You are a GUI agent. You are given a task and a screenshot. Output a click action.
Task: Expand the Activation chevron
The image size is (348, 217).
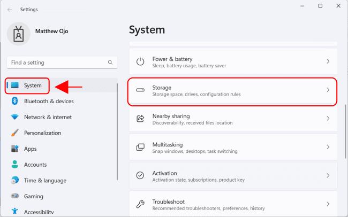point(328,175)
